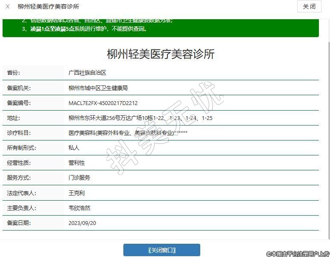
Task: Click the 法定代表人 field label
Action: (22, 193)
